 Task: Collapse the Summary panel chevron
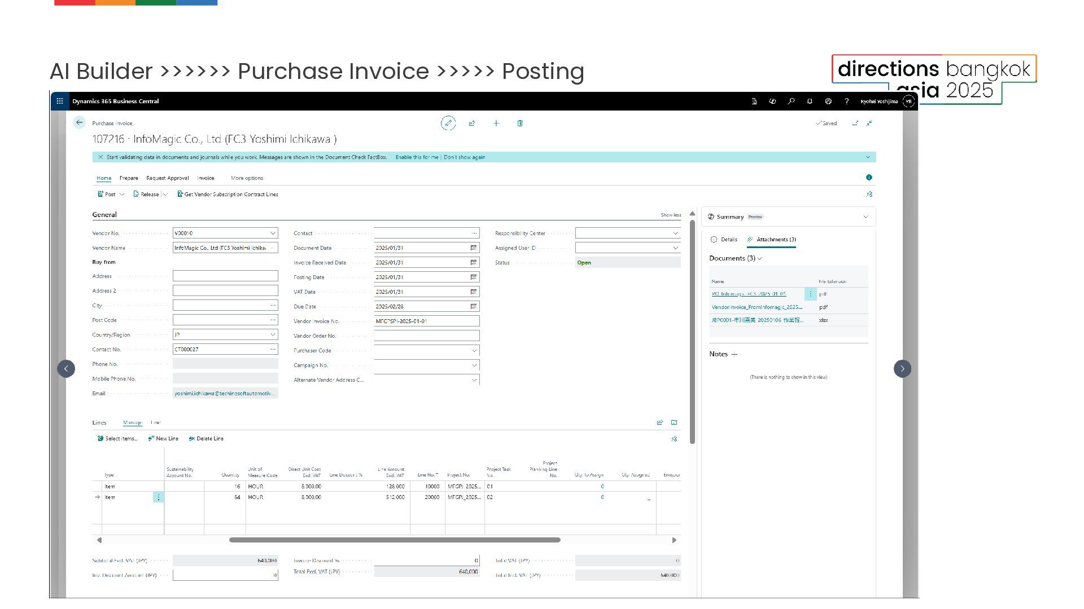coord(866,217)
